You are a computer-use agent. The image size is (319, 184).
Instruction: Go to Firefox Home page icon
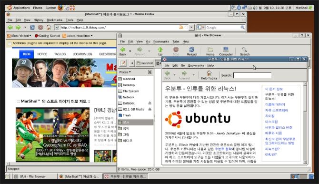coord(49,27)
